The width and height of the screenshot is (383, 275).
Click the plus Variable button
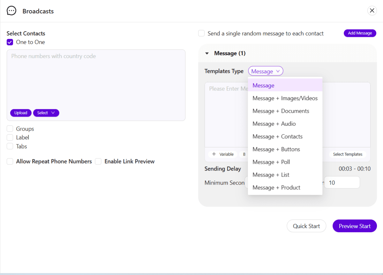click(223, 154)
